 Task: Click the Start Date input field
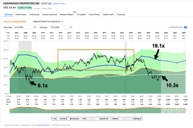point(25,27)
